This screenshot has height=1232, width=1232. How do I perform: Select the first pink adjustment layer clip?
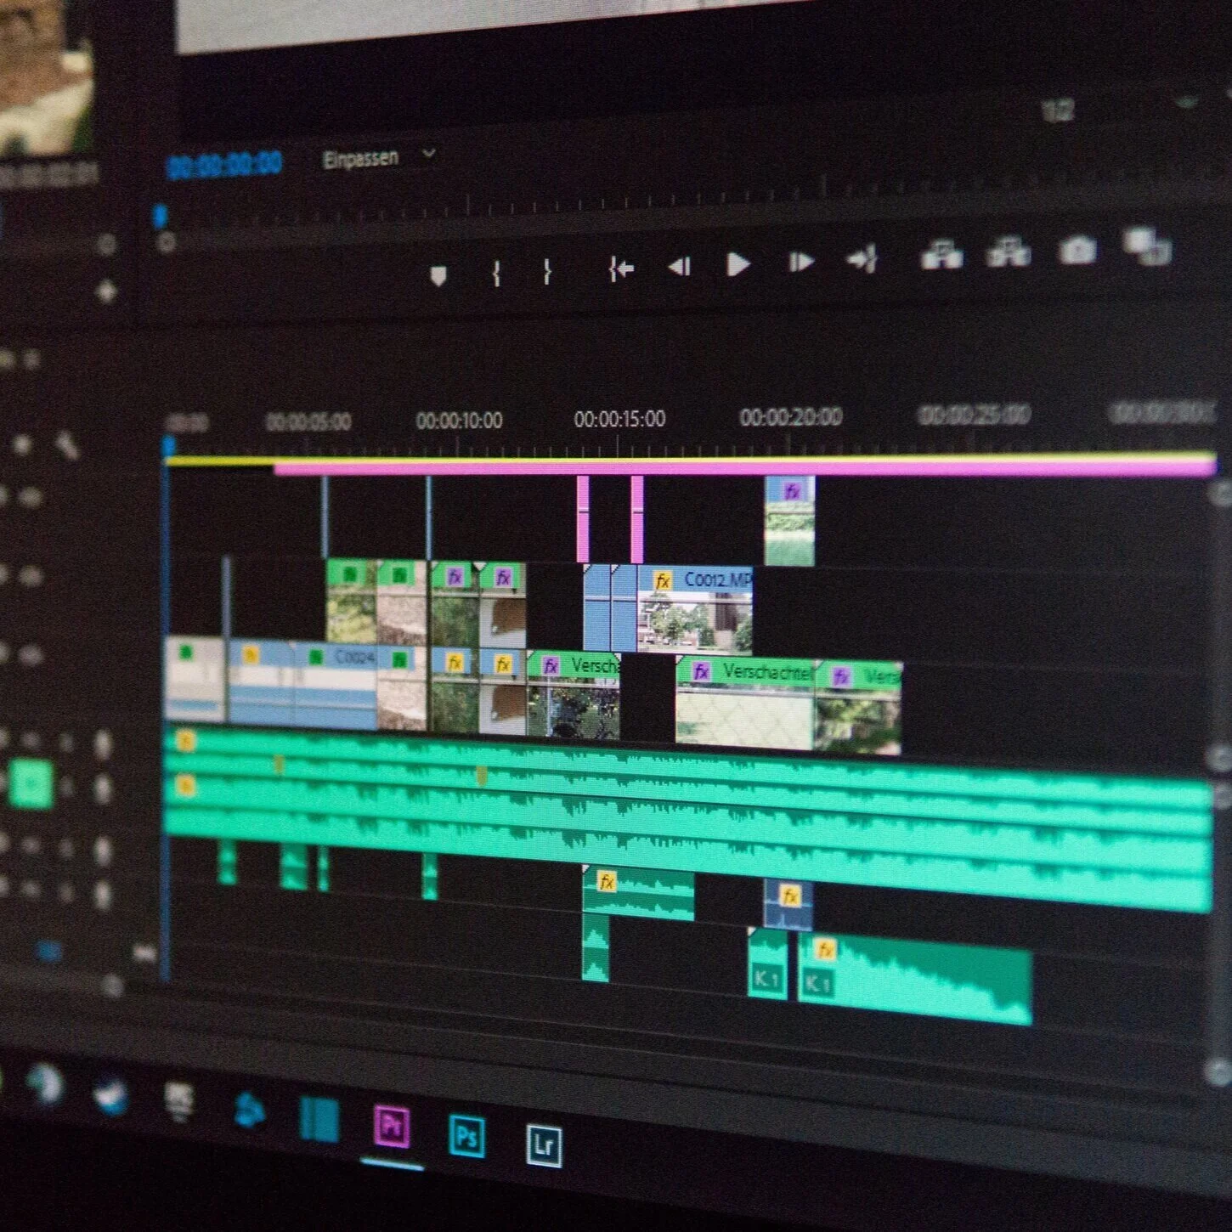point(583,518)
